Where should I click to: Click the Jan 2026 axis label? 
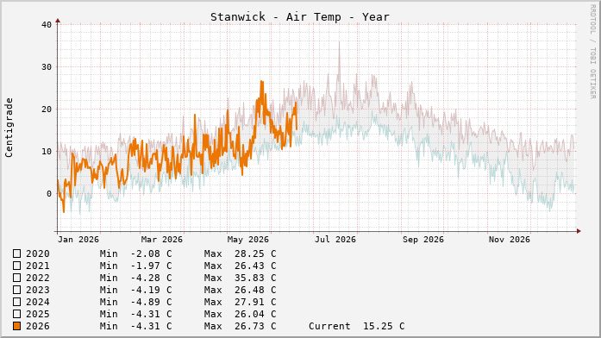click(78, 240)
